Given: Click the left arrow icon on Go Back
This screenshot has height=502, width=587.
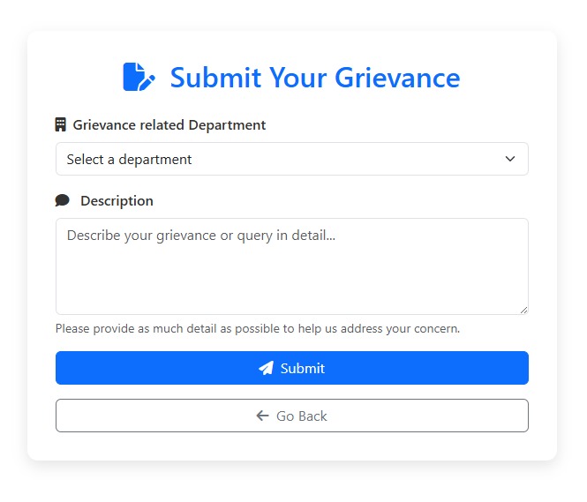Looking at the screenshot, I should [x=262, y=416].
